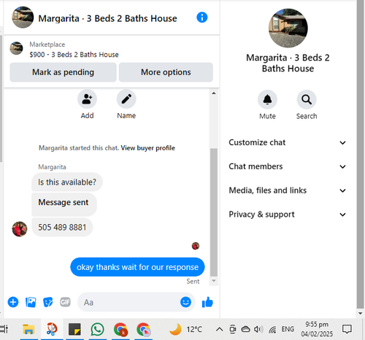Open the conversation information icon
Image resolution: width=365 pixels, height=340 pixels.
point(202,18)
